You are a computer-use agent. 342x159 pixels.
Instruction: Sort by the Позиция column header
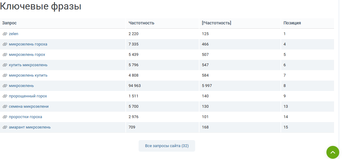292,23
